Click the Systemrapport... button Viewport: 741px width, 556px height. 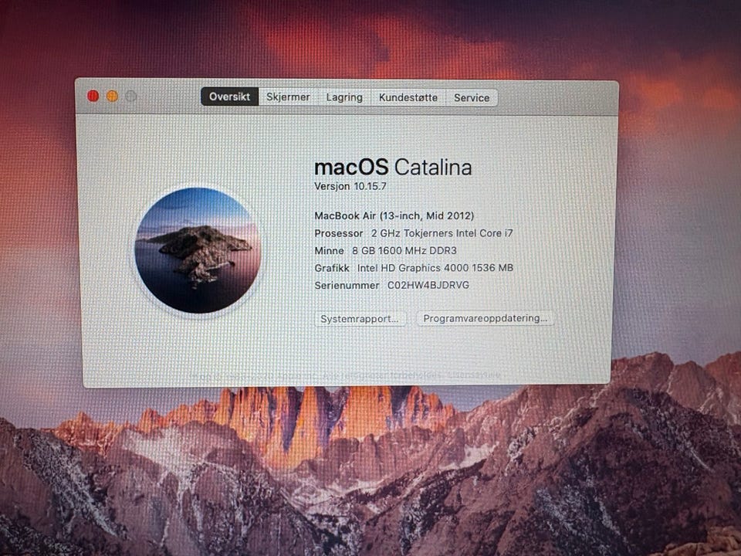click(x=360, y=319)
